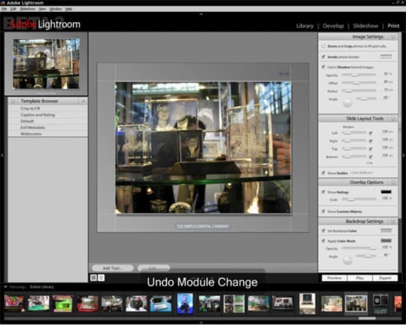Image resolution: width=406 pixels, height=325 pixels.
Task: Click the Play button
Action: [x=360, y=278]
